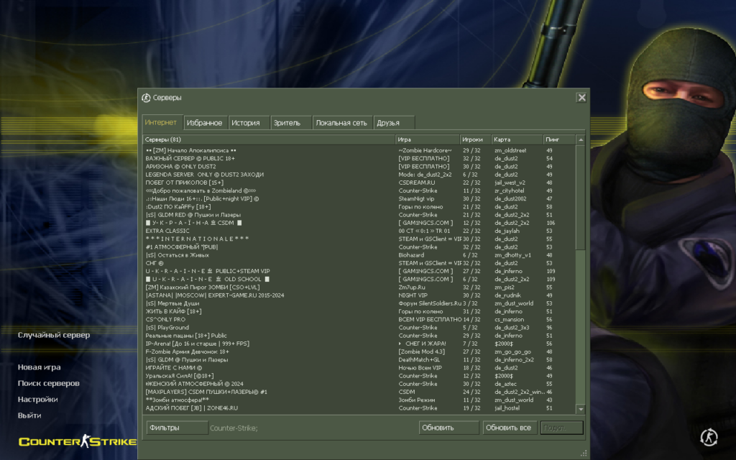
Task: Open the История tab
Action: click(x=246, y=123)
